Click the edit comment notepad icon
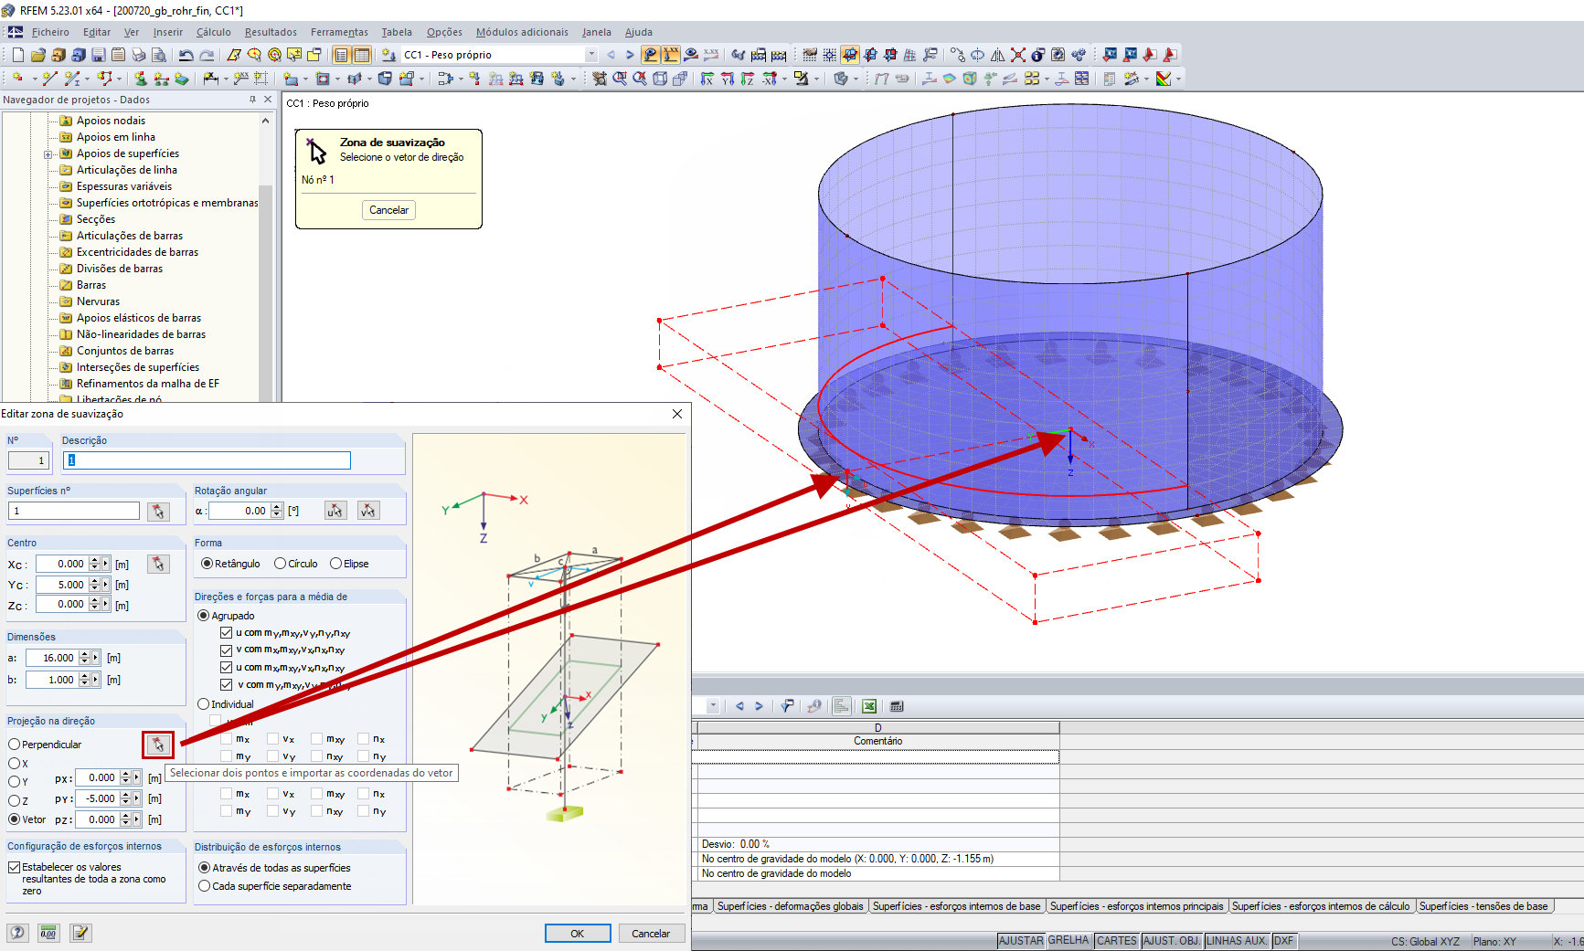The image size is (1584, 951). click(80, 933)
